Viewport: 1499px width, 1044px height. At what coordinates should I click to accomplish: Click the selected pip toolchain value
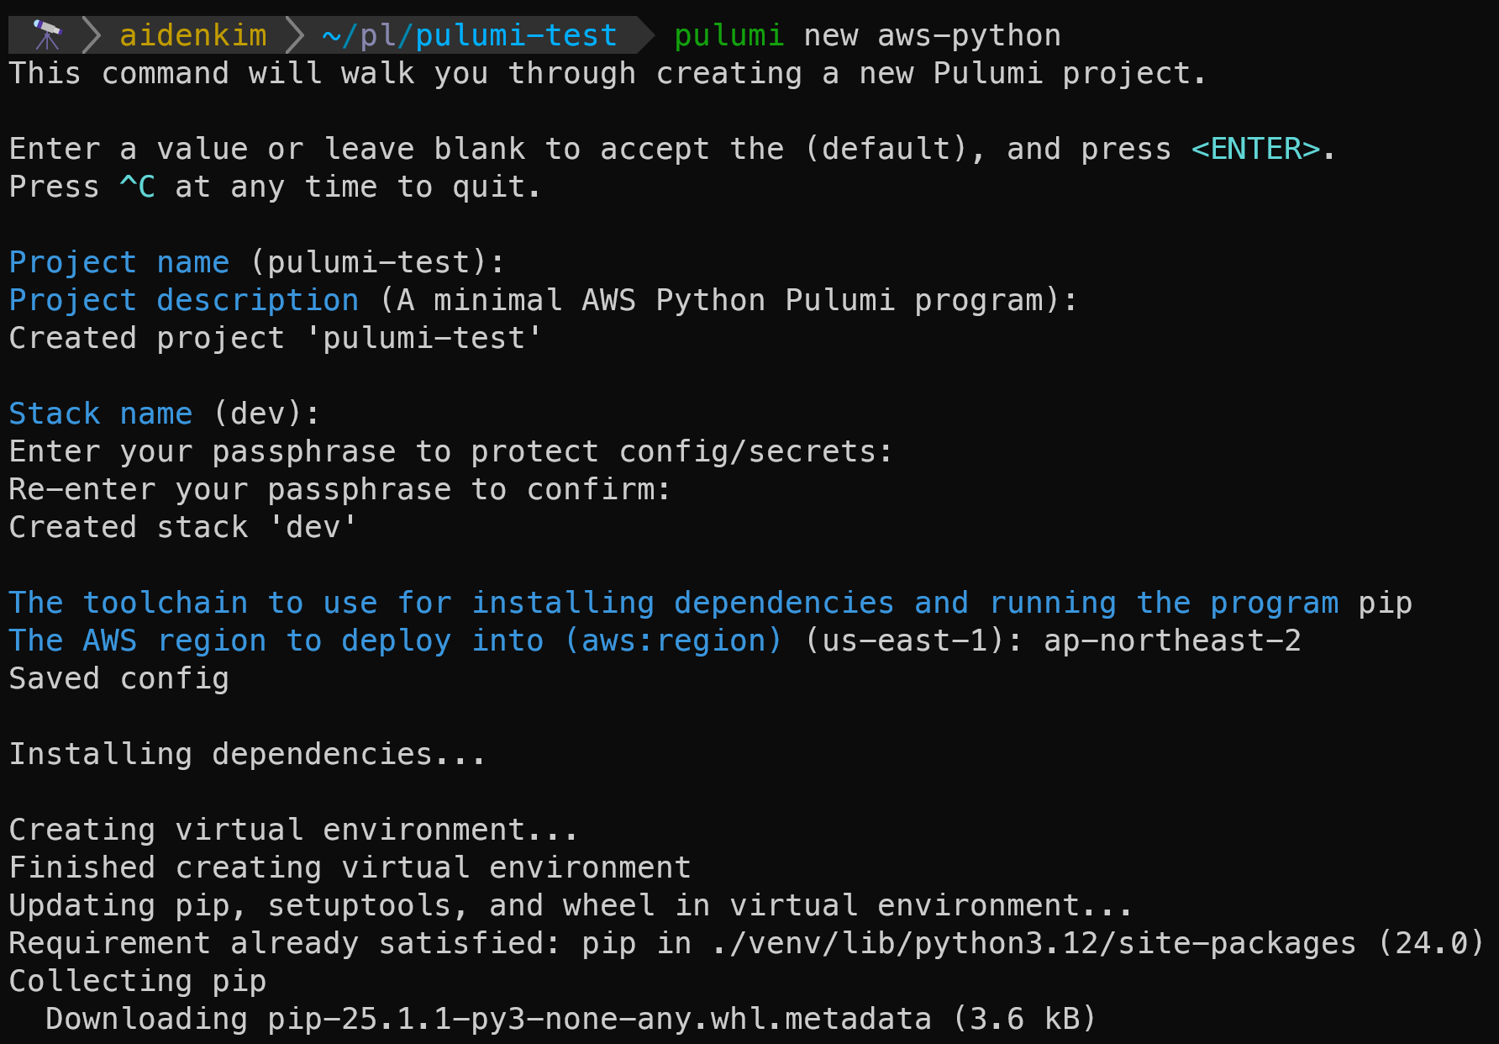pyautogui.click(x=1386, y=603)
